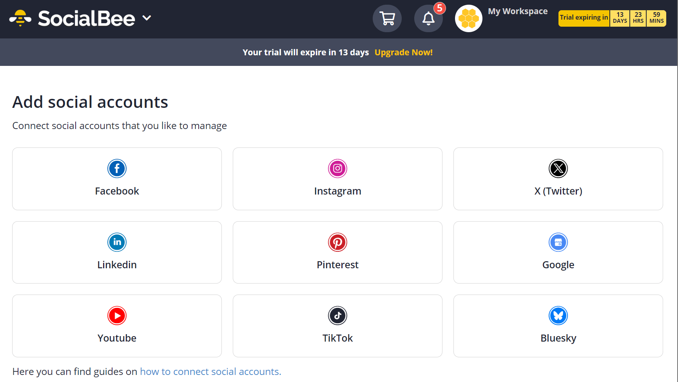Click the X (Twitter) icon
678x382 pixels.
tap(558, 169)
